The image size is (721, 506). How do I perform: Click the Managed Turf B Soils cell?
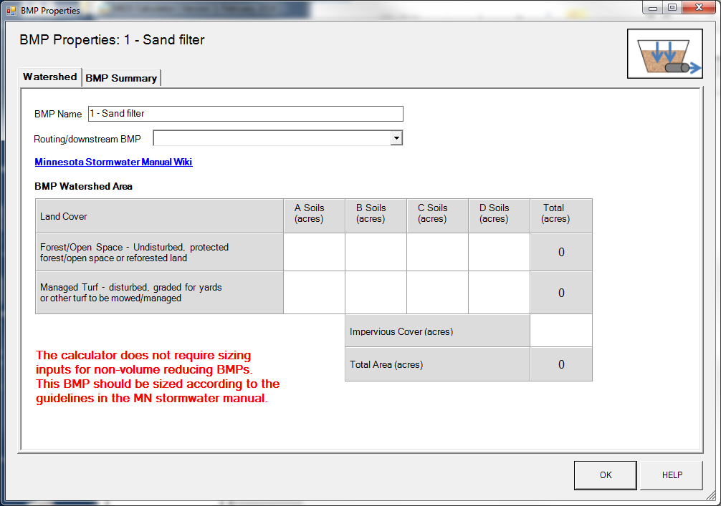coord(376,292)
